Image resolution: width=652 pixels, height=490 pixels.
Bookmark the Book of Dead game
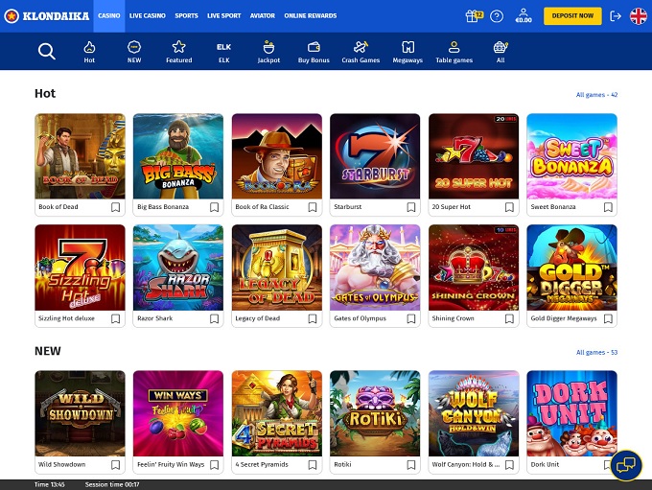coord(115,207)
